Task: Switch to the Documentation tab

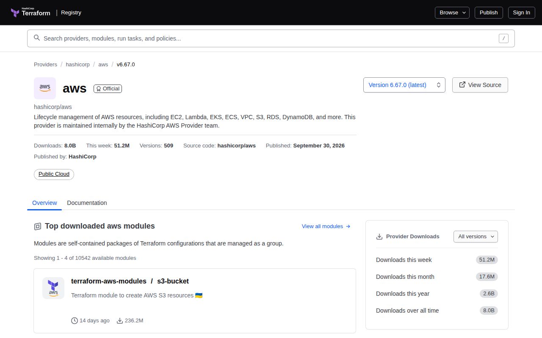Action: [x=87, y=203]
